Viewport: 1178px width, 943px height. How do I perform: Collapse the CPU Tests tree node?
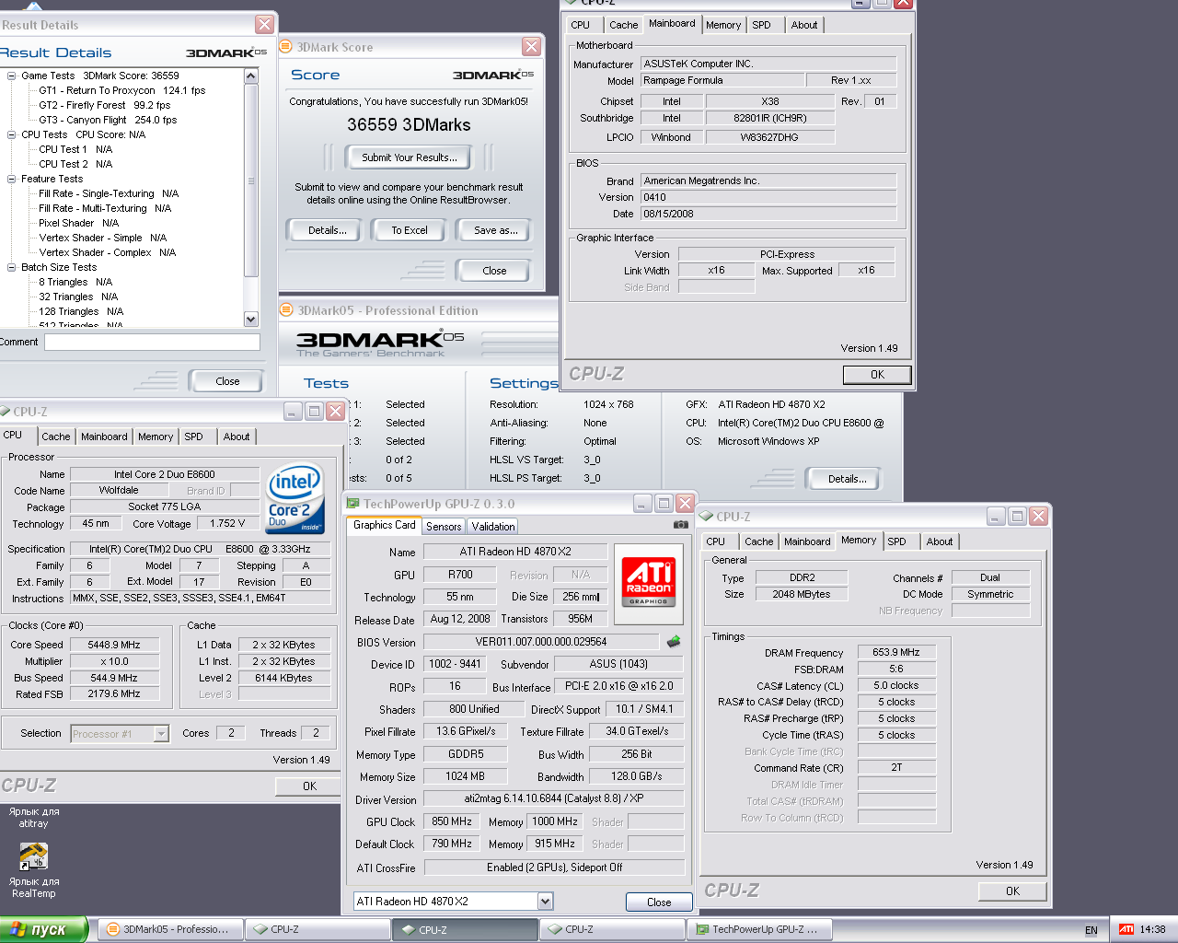click(x=12, y=134)
